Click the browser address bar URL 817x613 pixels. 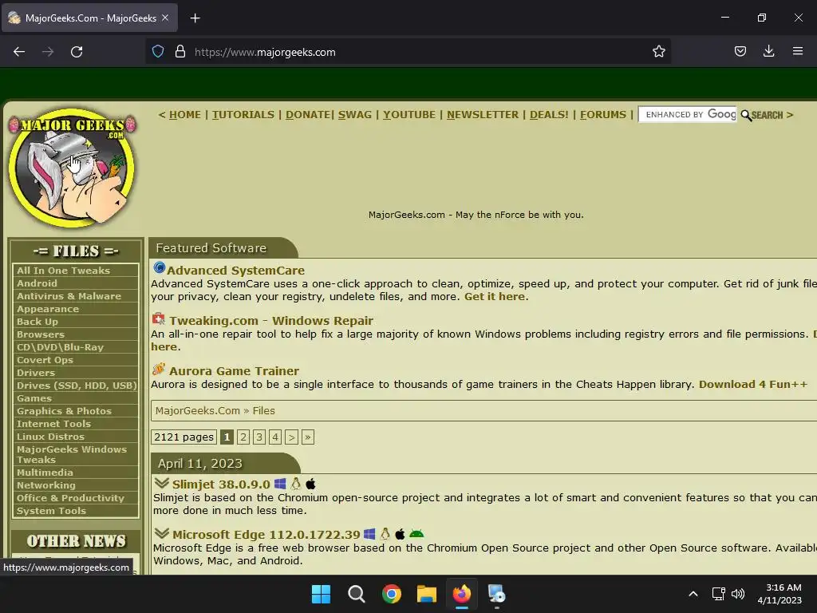click(x=265, y=52)
